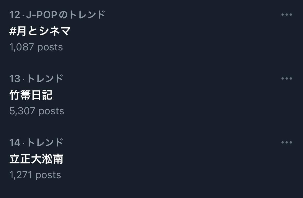Screen dimensions: 303x198
Task: Click the # symbol in #月とシネマ
Action: pos(13,31)
